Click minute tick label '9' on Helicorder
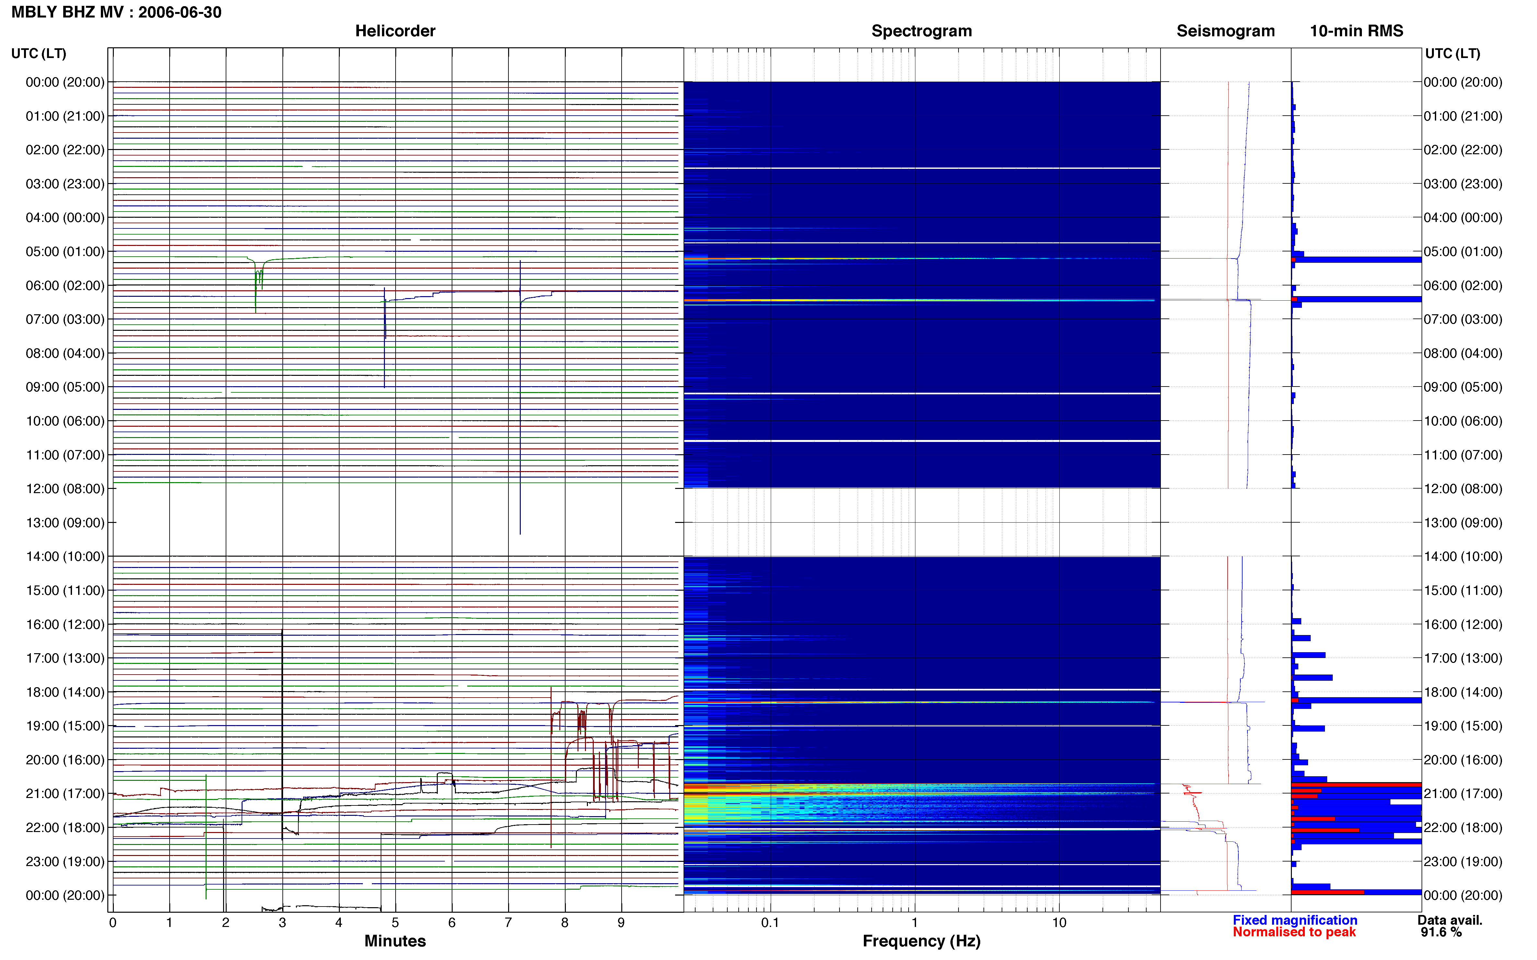This screenshot has height=960, width=1537. click(x=621, y=922)
